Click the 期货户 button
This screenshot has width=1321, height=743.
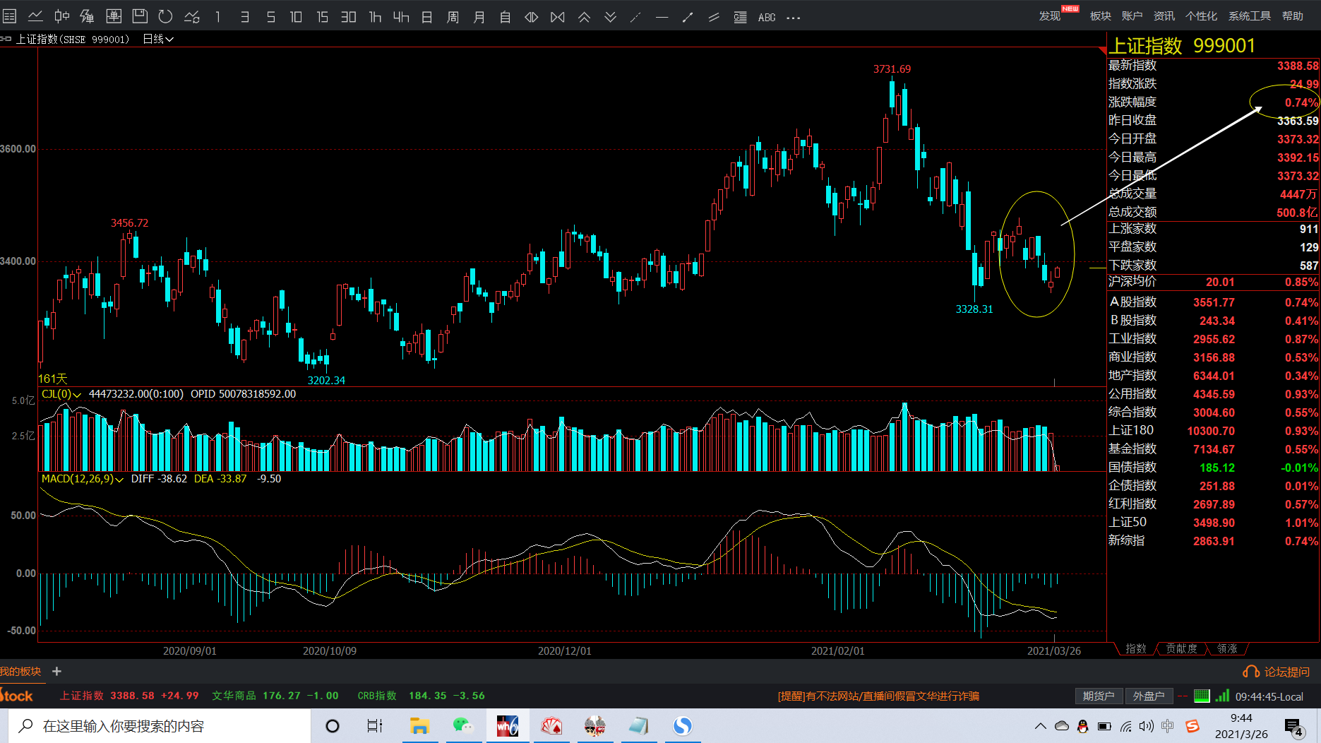click(x=1099, y=696)
